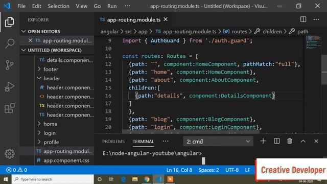This screenshot has width=327, height=184.
Task: Open editor More Actions ellipsis
Action: pyautogui.click(x=316, y=19)
